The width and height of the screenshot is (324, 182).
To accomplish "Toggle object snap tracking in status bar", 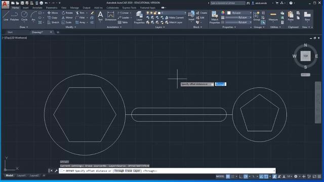I will pyautogui.click(x=261, y=176).
